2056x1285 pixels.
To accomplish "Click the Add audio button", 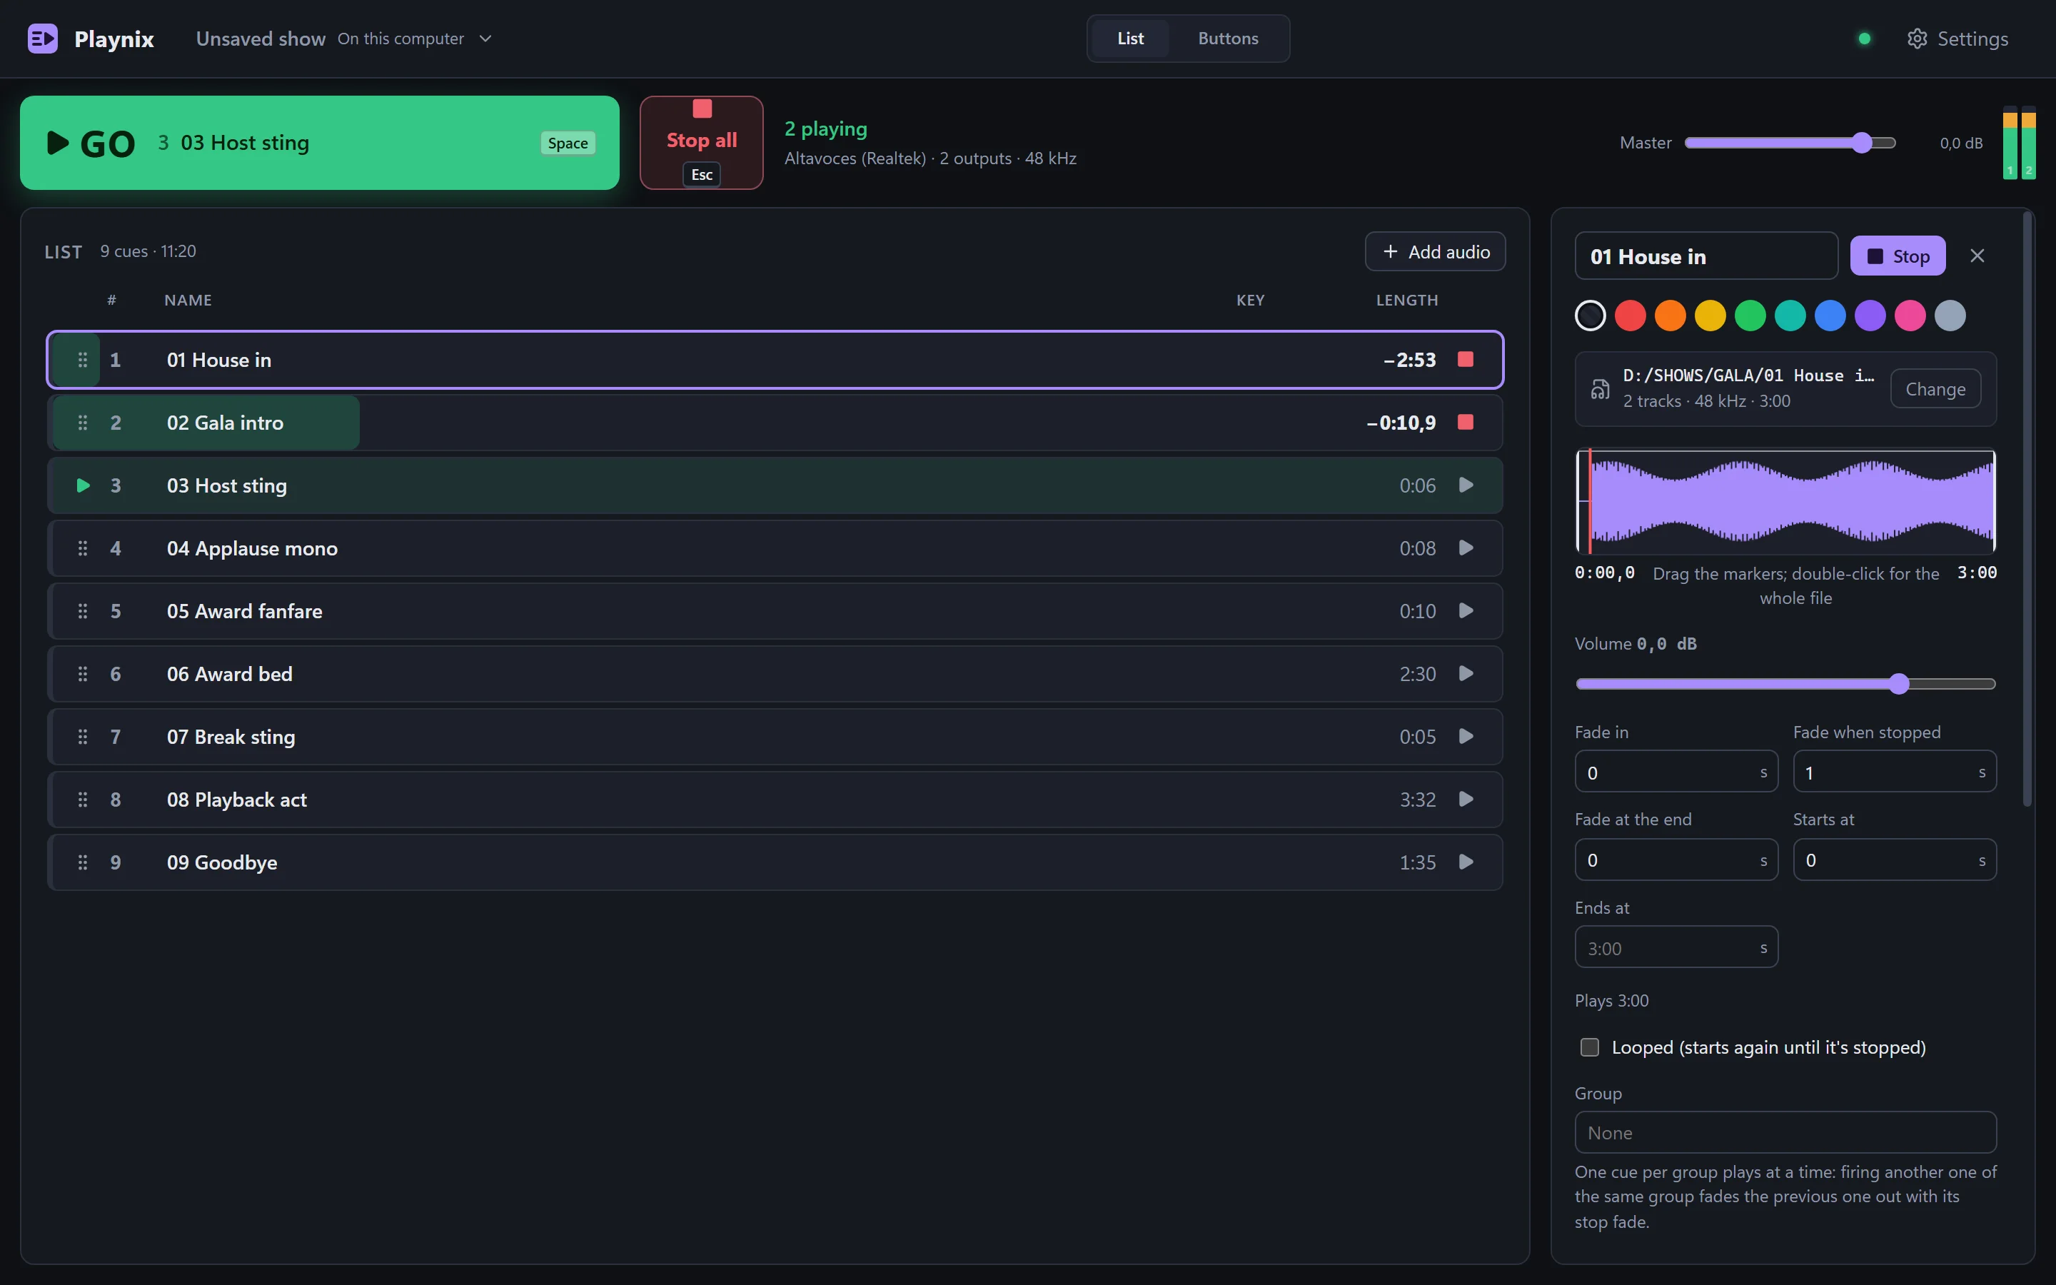I will click(1435, 251).
